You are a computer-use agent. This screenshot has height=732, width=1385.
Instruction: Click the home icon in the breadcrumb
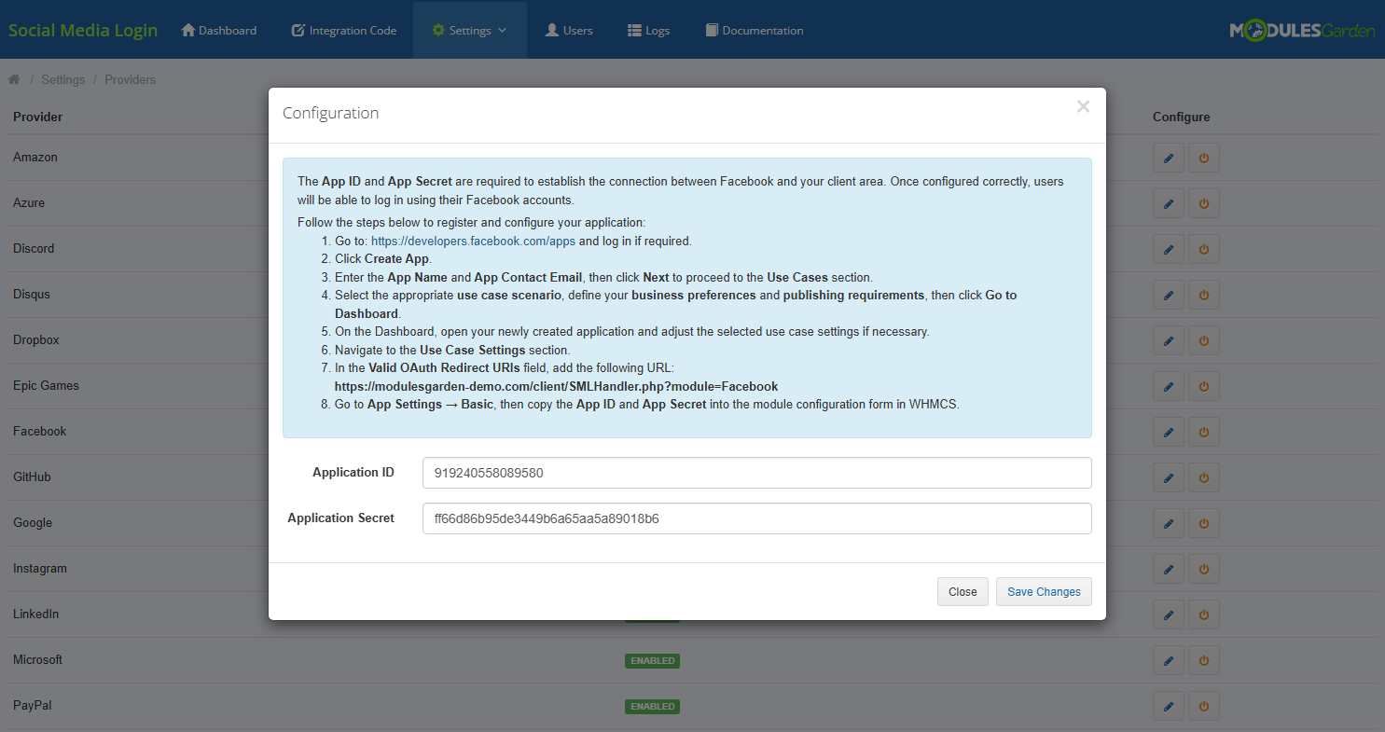point(14,79)
